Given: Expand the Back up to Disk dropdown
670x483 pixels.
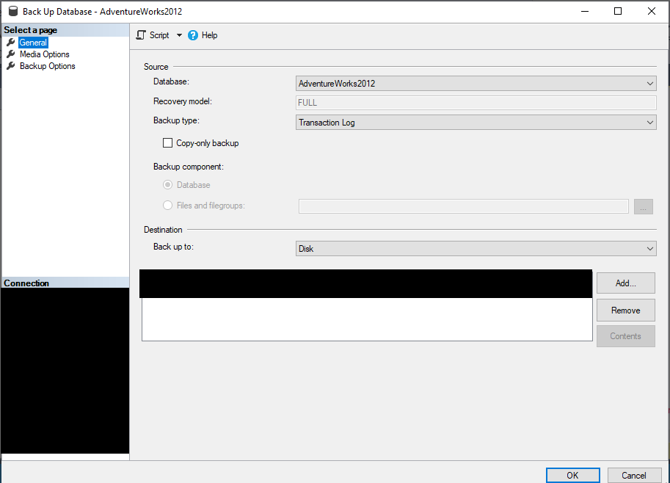Looking at the screenshot, I should pyautogui.click(x=476, y=249).
